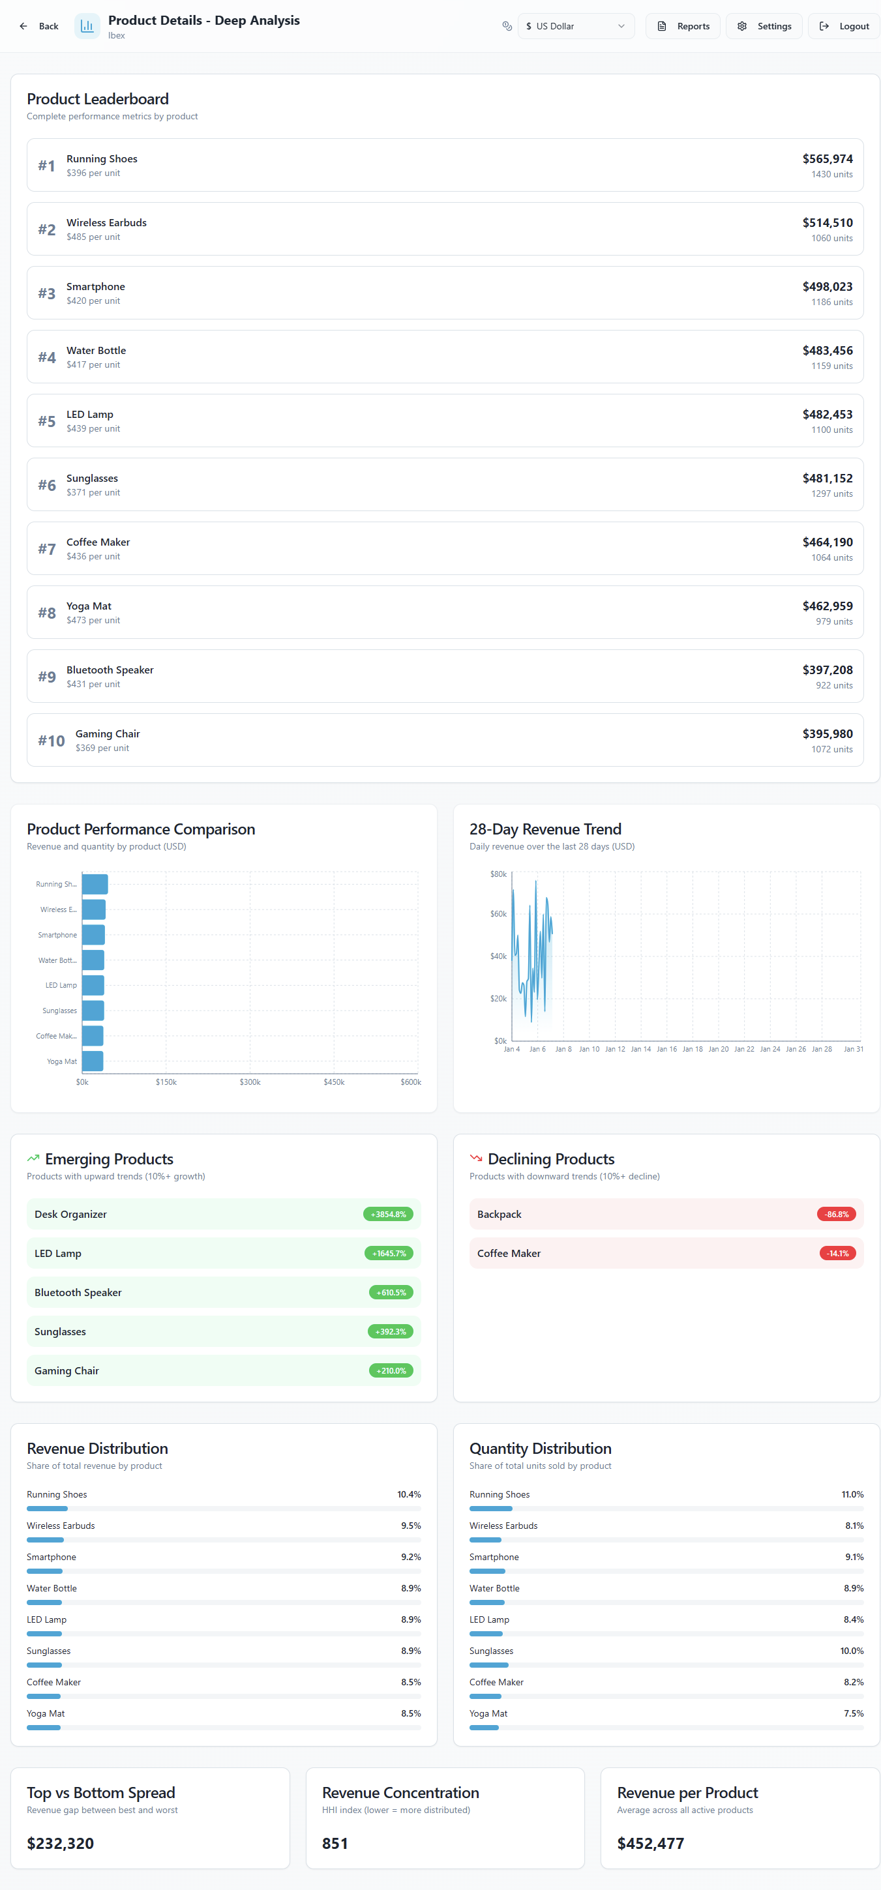
Task: Select the #4 Water Bottle leaderboard row
Action: [x=445, y=357]
